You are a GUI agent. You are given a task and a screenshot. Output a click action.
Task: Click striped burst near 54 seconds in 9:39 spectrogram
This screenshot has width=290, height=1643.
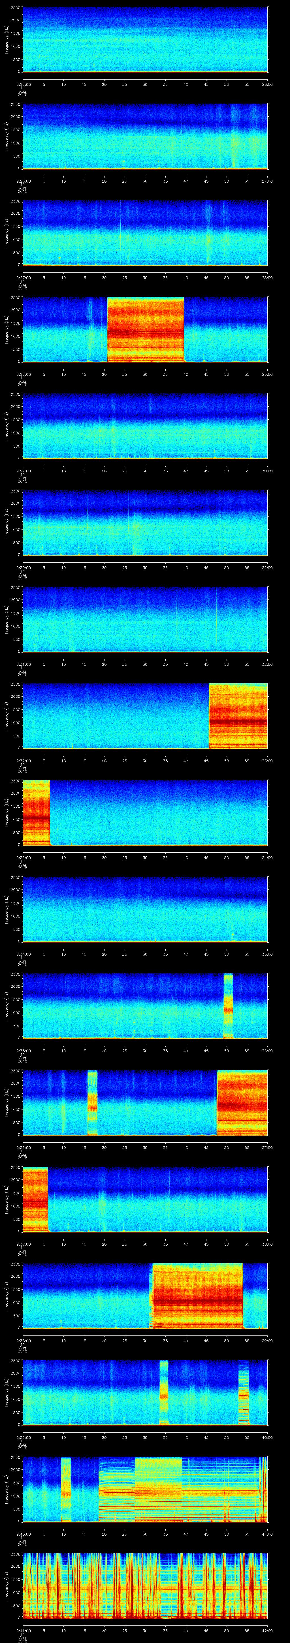point(243,1392)
